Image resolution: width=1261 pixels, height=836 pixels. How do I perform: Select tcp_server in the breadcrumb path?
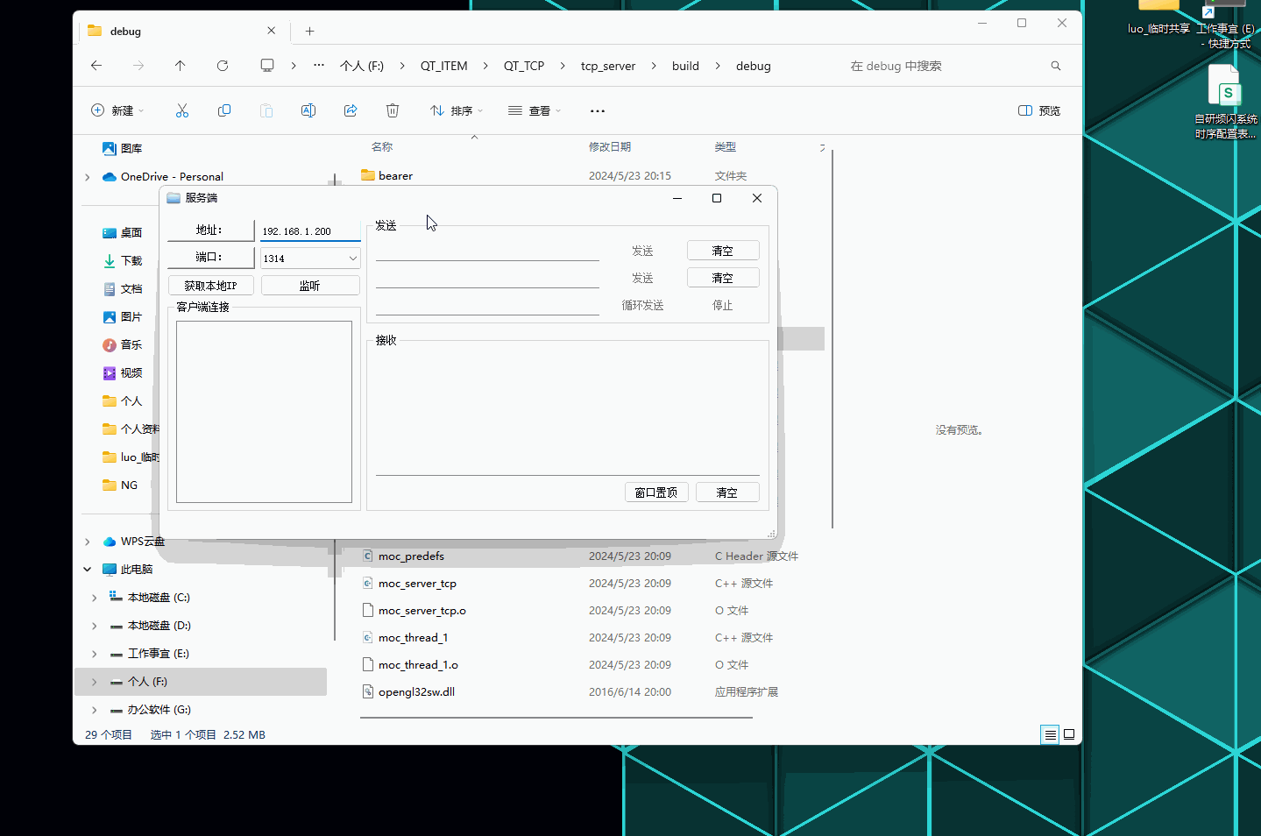pyautogui.click(x=608, y=66)
